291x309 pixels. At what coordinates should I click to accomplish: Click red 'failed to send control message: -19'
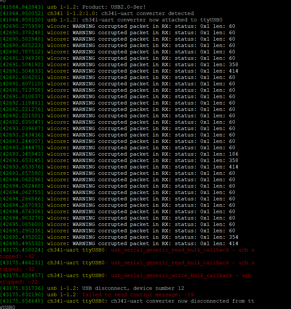(138, 295)
